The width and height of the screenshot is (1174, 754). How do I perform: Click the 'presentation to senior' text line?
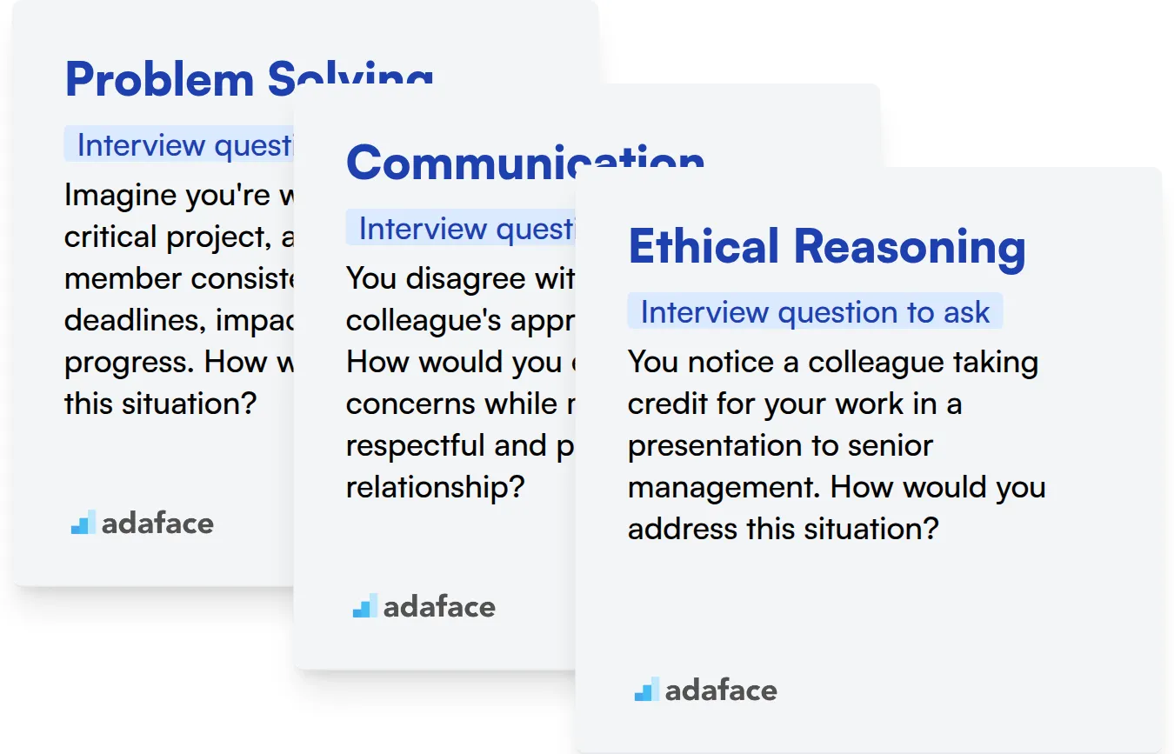tap(780, 445)
